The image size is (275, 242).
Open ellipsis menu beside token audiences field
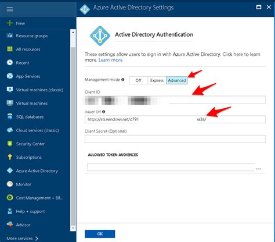click(259, 169)
